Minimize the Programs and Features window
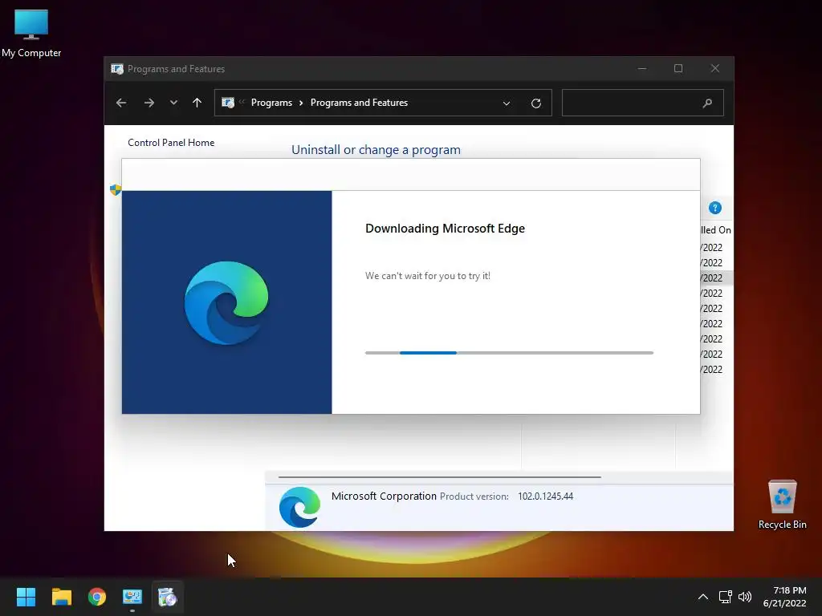The height and width of the screenshot is (616, 822). [642, 69]
